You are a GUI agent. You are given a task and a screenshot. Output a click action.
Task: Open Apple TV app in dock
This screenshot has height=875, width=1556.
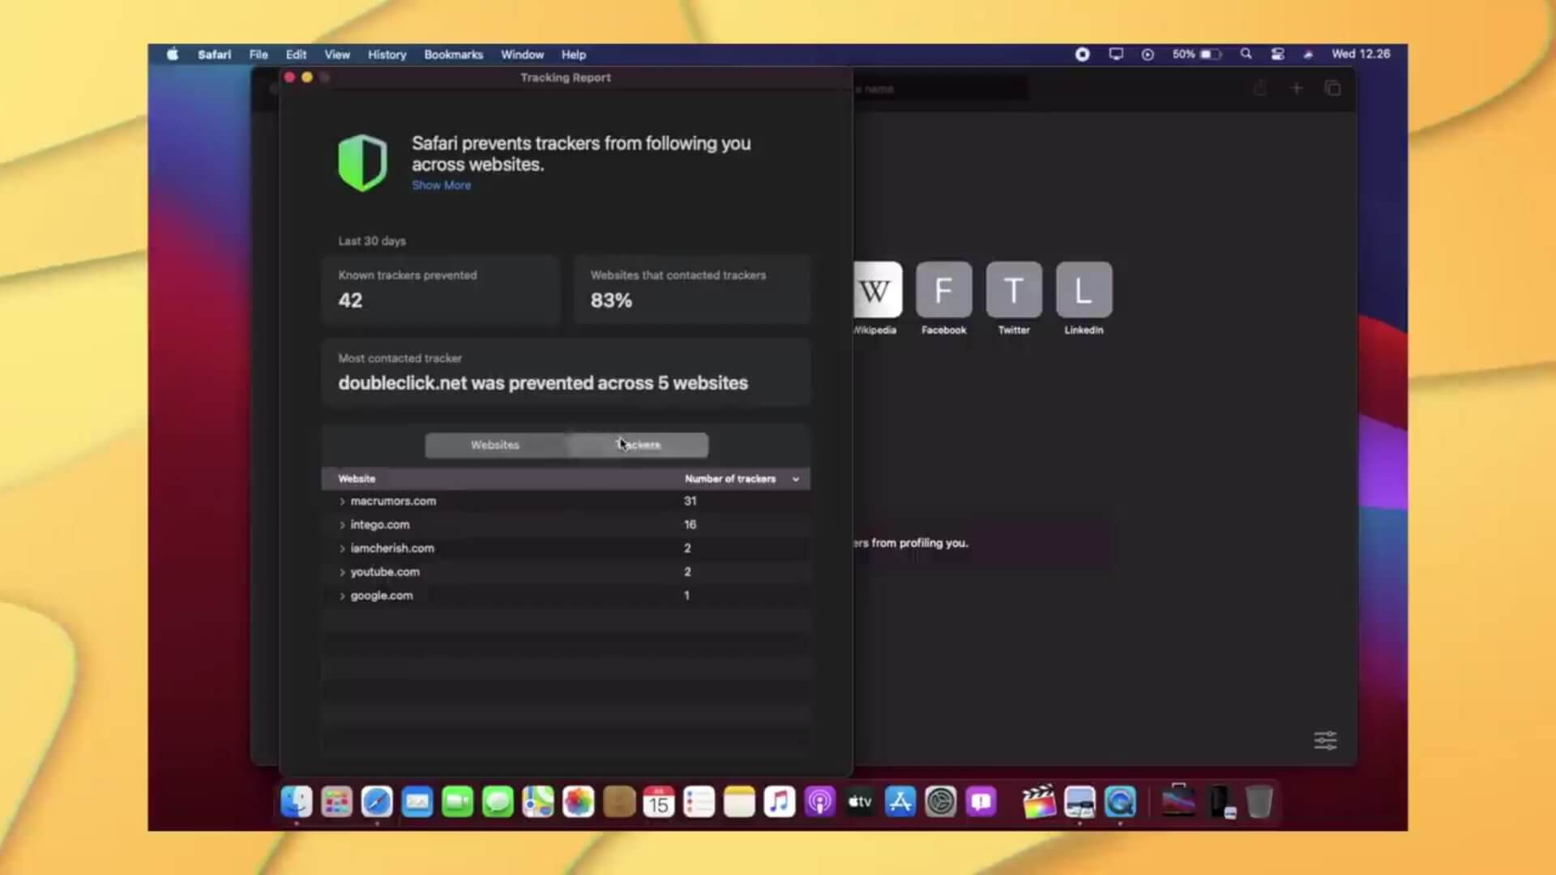tap(860, 802)
